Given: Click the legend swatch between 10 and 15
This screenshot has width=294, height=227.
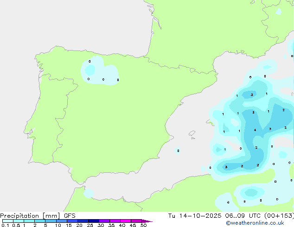Looking at the screenshot, I should click(x=62, y=221).
